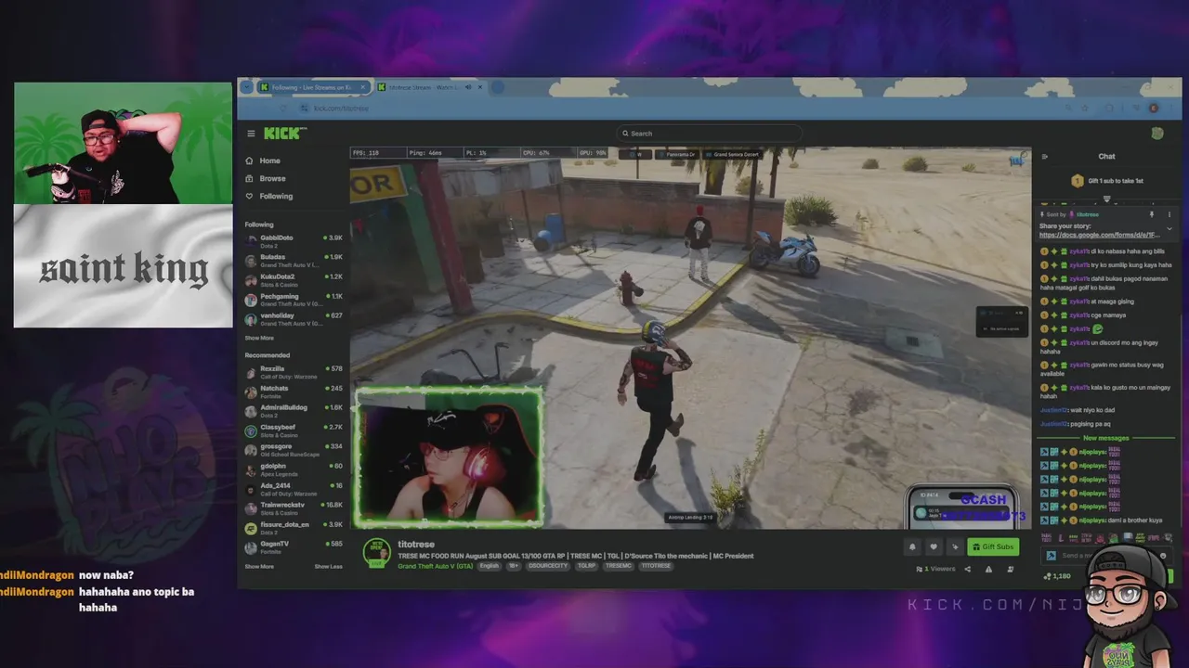Toggle stream notifications bell

(912, 546)
